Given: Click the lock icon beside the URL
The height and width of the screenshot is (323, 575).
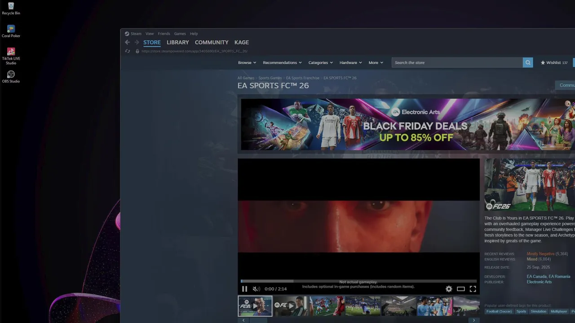Looking at the screenshot, I should point(137,51).
